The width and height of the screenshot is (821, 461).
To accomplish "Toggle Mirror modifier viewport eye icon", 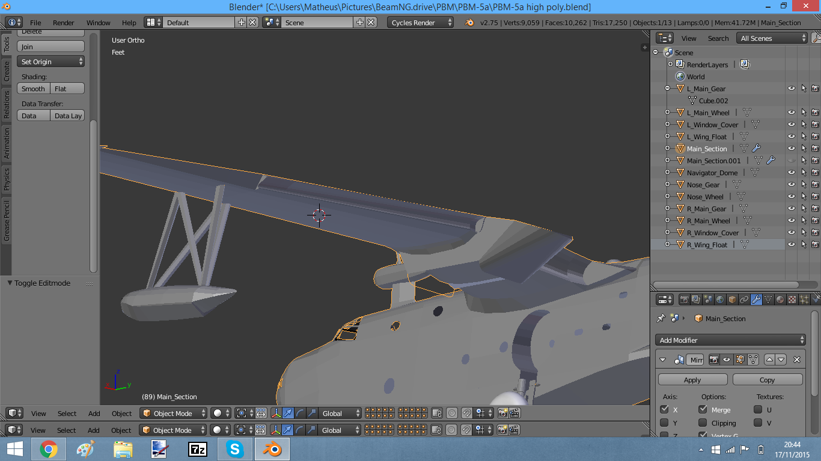I will [727, 360].
